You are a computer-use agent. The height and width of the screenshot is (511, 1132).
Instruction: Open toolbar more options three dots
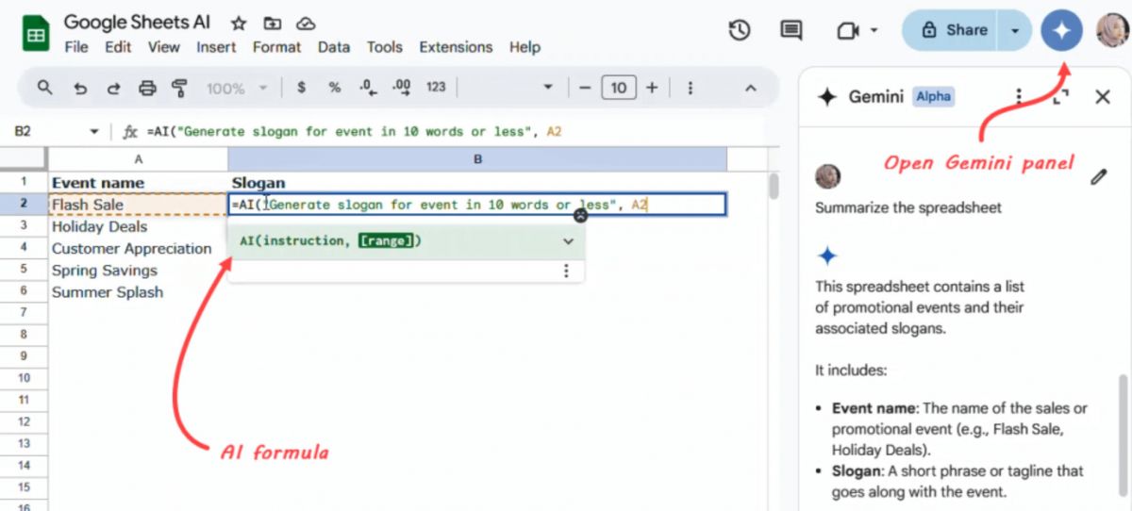(691, 88)
